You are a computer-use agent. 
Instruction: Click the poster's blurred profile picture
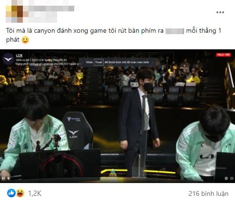coord(14,14)
